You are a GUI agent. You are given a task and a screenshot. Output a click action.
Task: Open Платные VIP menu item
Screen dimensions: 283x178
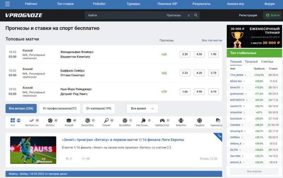(x=167, y=4)
